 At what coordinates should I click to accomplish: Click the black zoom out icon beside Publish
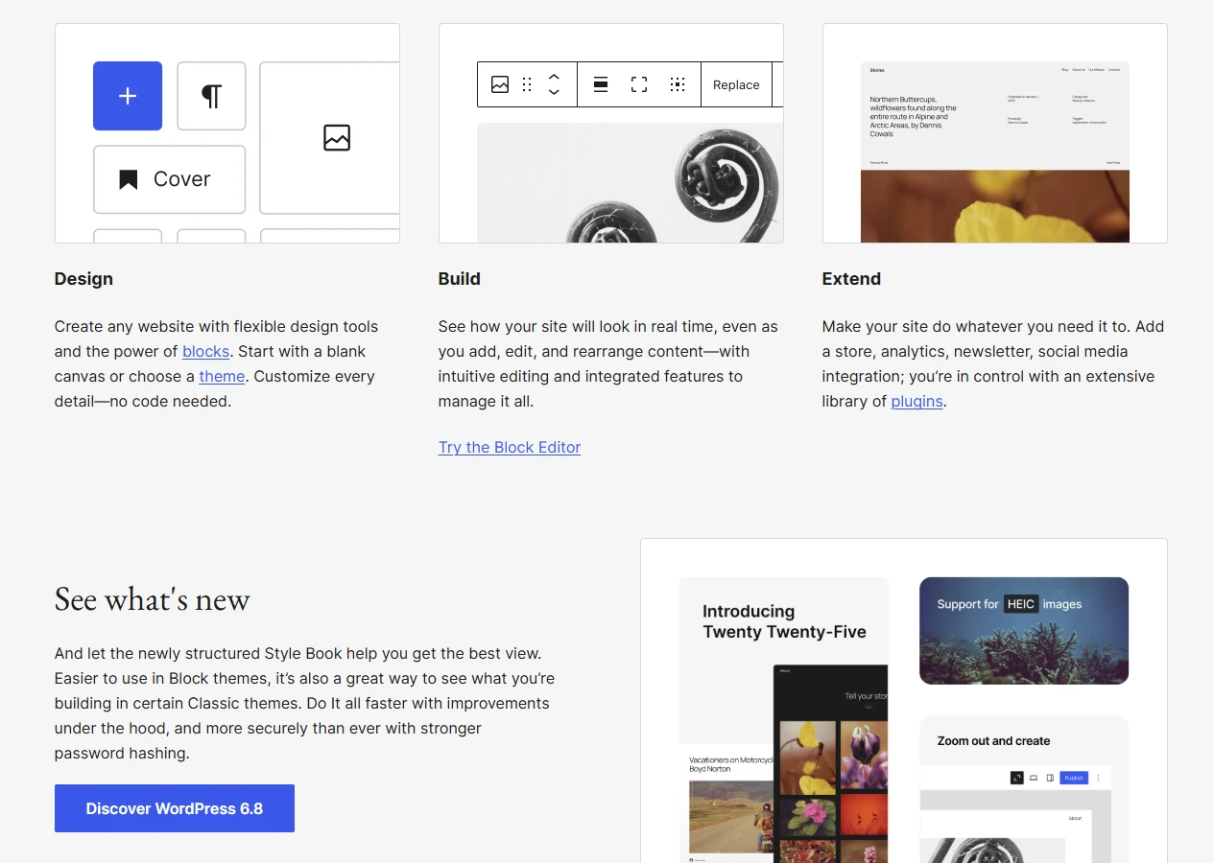coord(1017,778)
